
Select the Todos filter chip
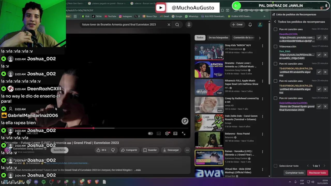(200, 37)
